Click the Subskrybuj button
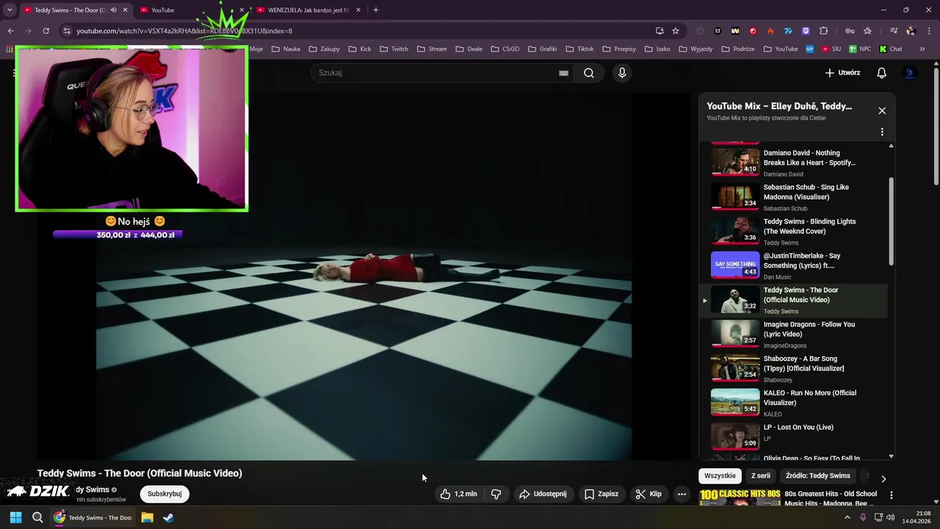Image resolution: width=940 pixels, height=529 pixels. 164,494
